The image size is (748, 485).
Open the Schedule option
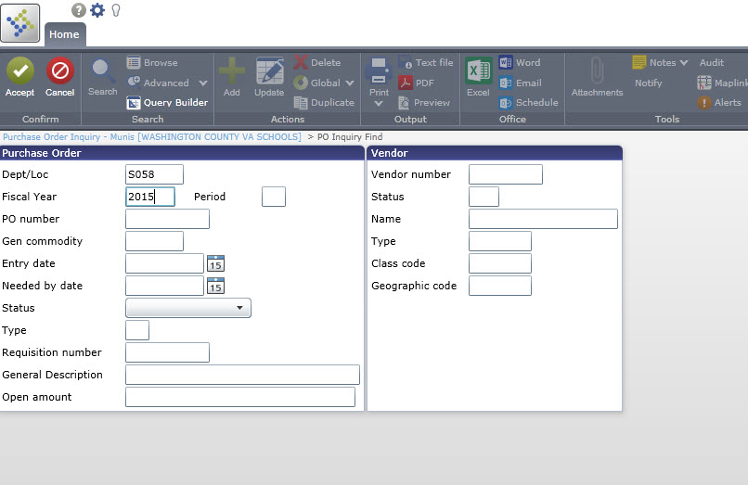coord(529,103)
